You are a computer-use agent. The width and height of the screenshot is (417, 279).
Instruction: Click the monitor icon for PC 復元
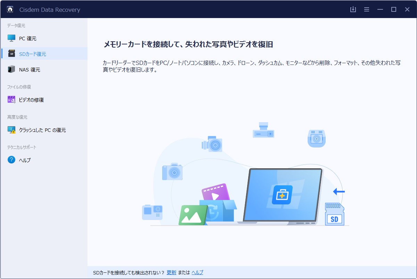pyautogui.click(x=11, y=38)
